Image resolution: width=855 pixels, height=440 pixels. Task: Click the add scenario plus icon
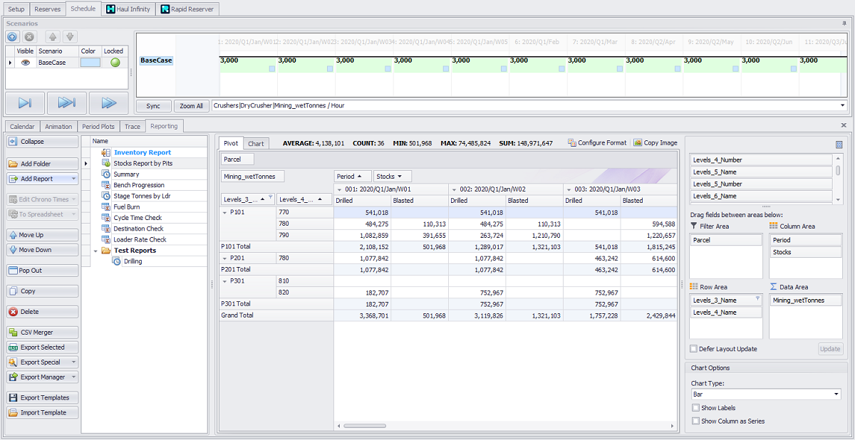[x=12, y=36]
